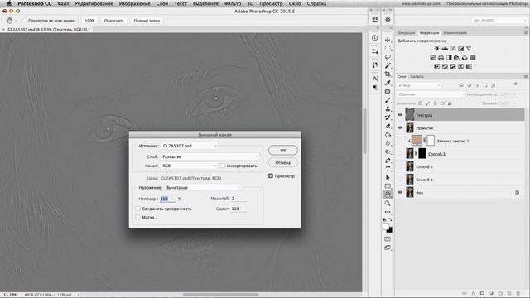Select the Magic Wand tool
530x298 pixels.
388,65
